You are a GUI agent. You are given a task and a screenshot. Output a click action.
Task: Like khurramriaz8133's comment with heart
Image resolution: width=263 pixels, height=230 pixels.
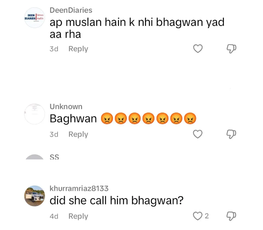(x=198, y=216)
